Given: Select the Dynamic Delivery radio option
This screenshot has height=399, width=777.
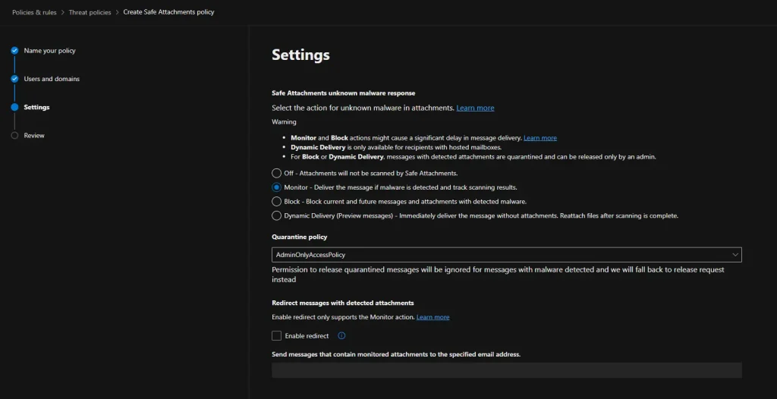Looking at the screenshot, I should coord(277,215).
